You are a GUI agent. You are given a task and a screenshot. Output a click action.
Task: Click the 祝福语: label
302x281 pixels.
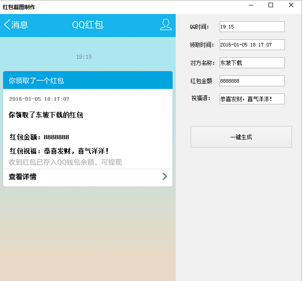click(x=201, y=98)
